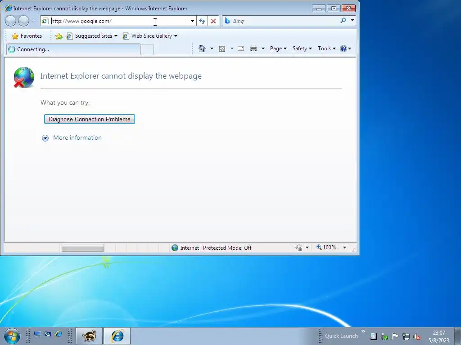Click the page icon in the address bar
Screen dimensions: 461x345
pos(45,21)
